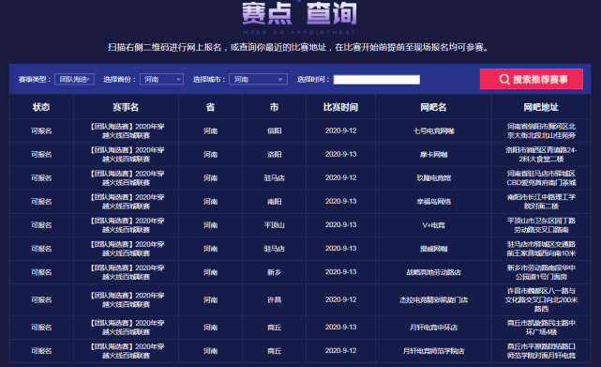Screen dimensions: 601x367
Task: Click the 新乡 city cell
Action: click(x=274, y=272)
